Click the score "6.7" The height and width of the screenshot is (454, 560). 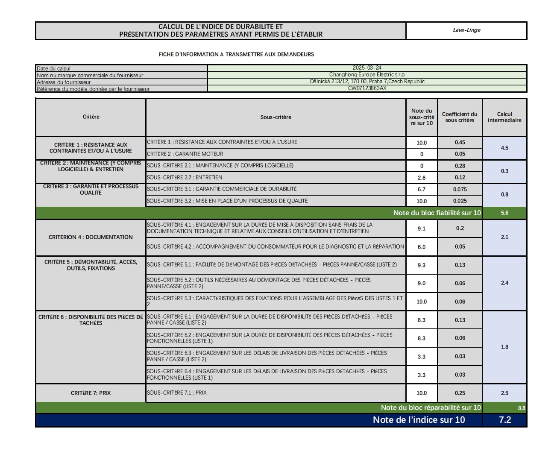coord(422,189)
